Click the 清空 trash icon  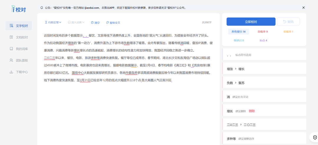coord(92,23)
